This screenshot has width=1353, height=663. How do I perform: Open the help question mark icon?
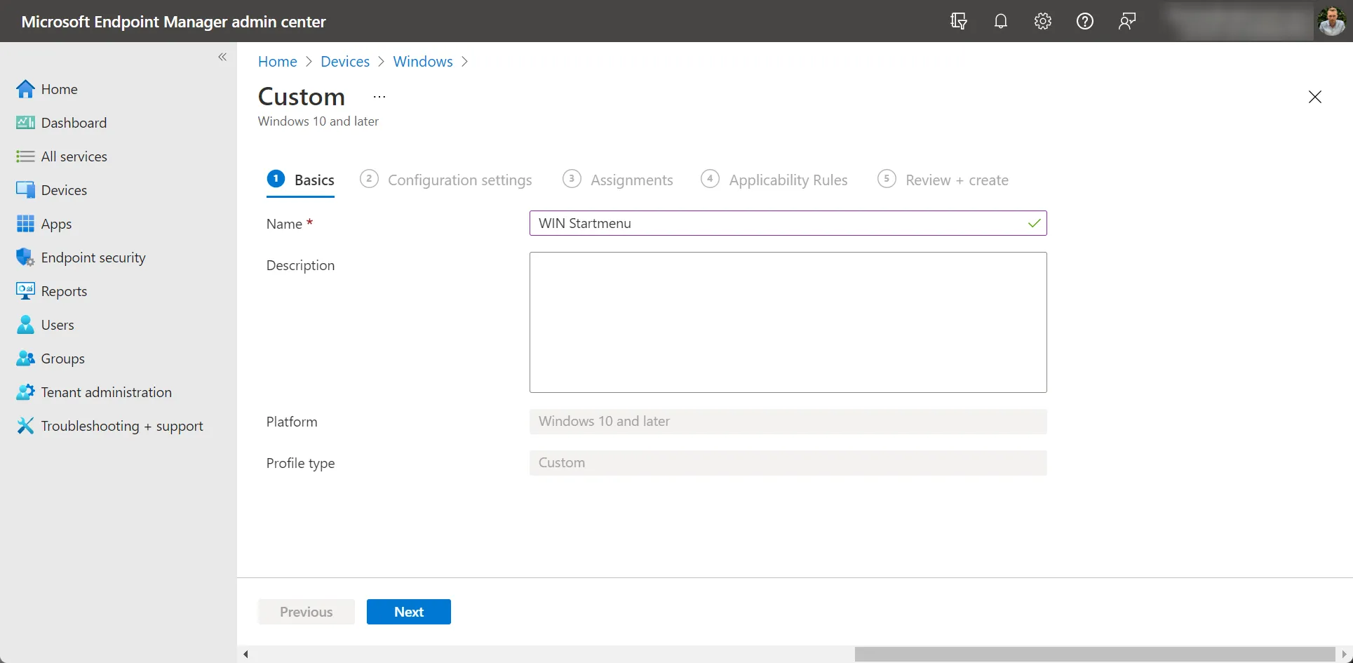point(1085,21)
